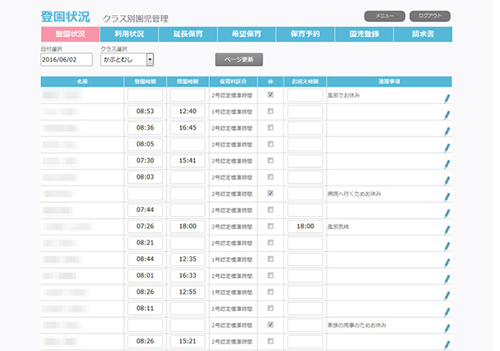
Task: Click arrival time field showing 08:53
Action: click(145, 111)
